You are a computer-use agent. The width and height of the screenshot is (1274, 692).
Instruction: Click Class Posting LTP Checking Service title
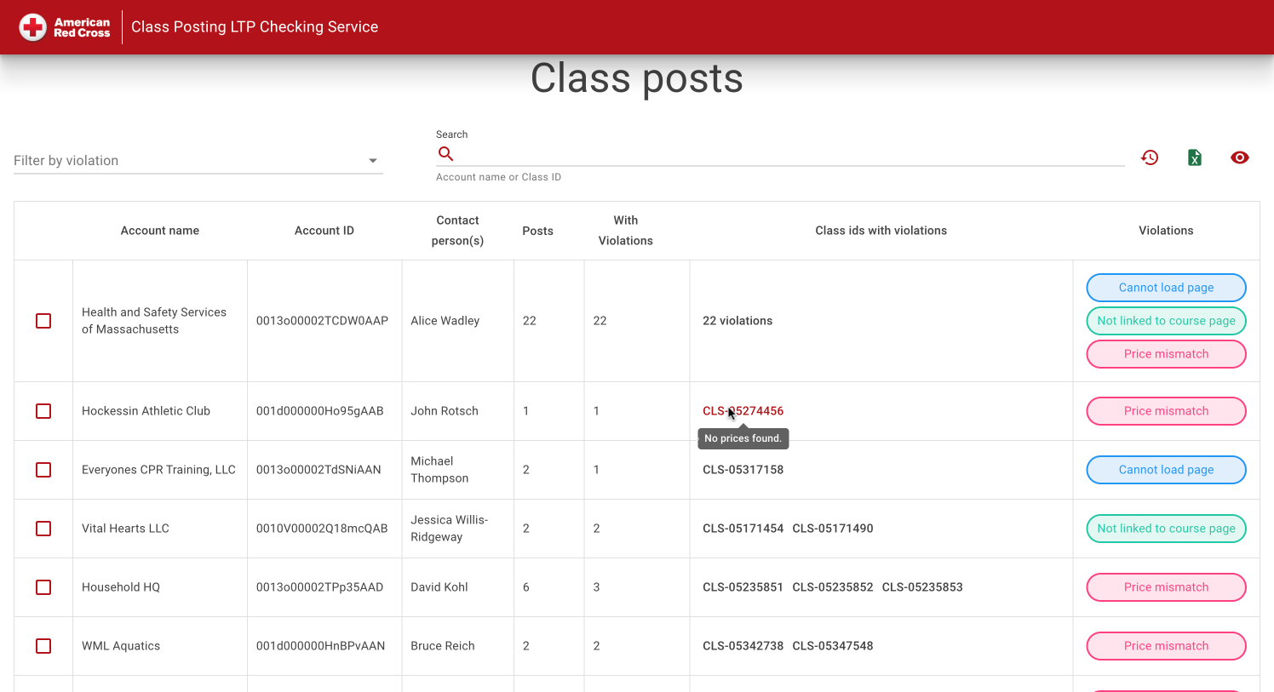coord(255,27)
